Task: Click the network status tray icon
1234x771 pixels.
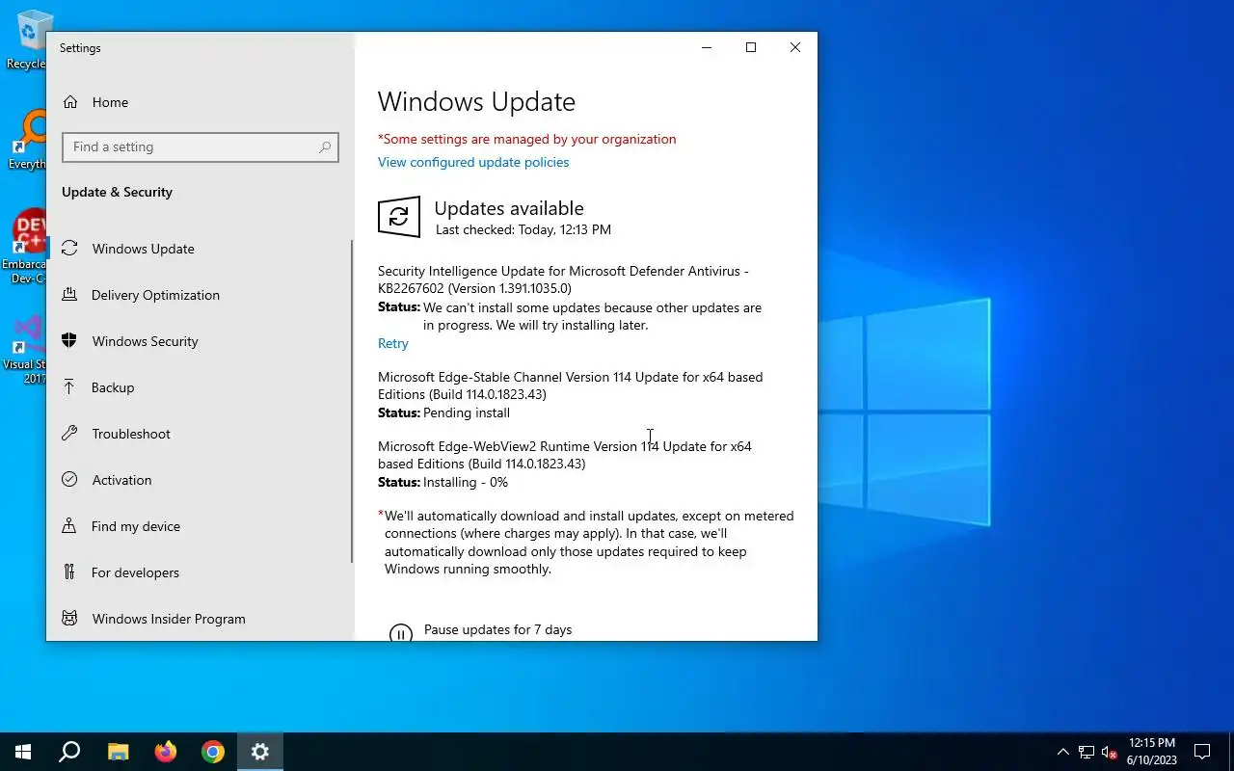Action: pyautogui.click(x=1086, y=752)
